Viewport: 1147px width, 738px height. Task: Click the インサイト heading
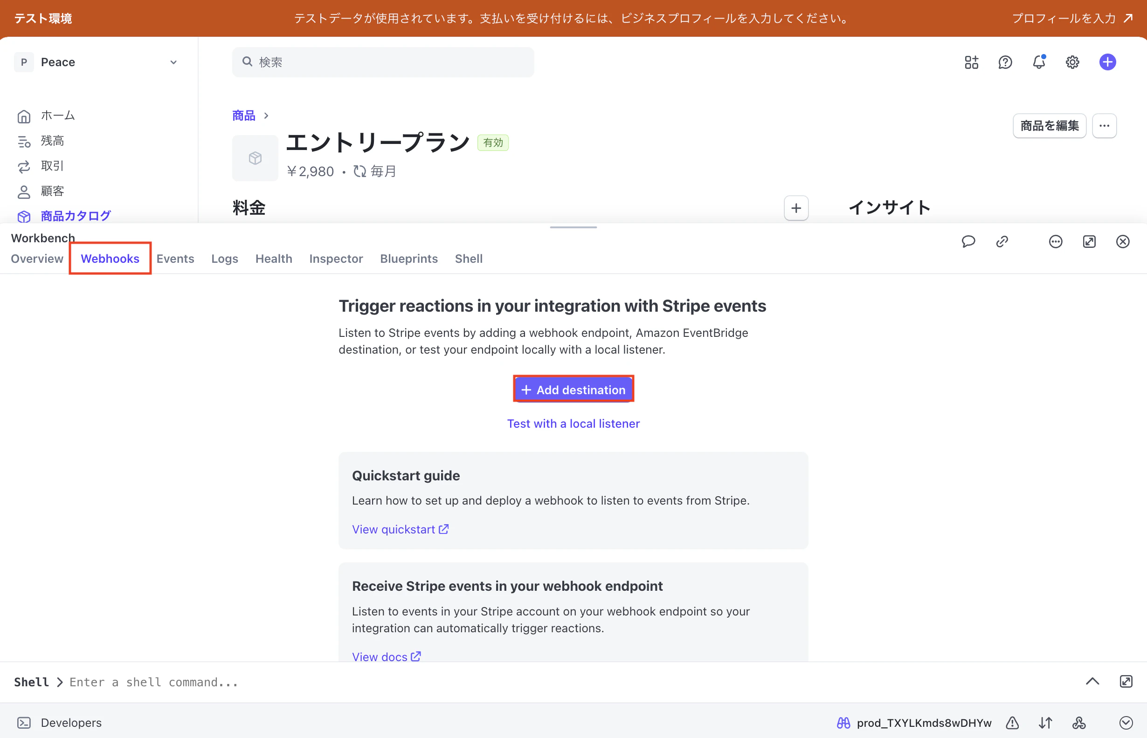tap(889, 207)
